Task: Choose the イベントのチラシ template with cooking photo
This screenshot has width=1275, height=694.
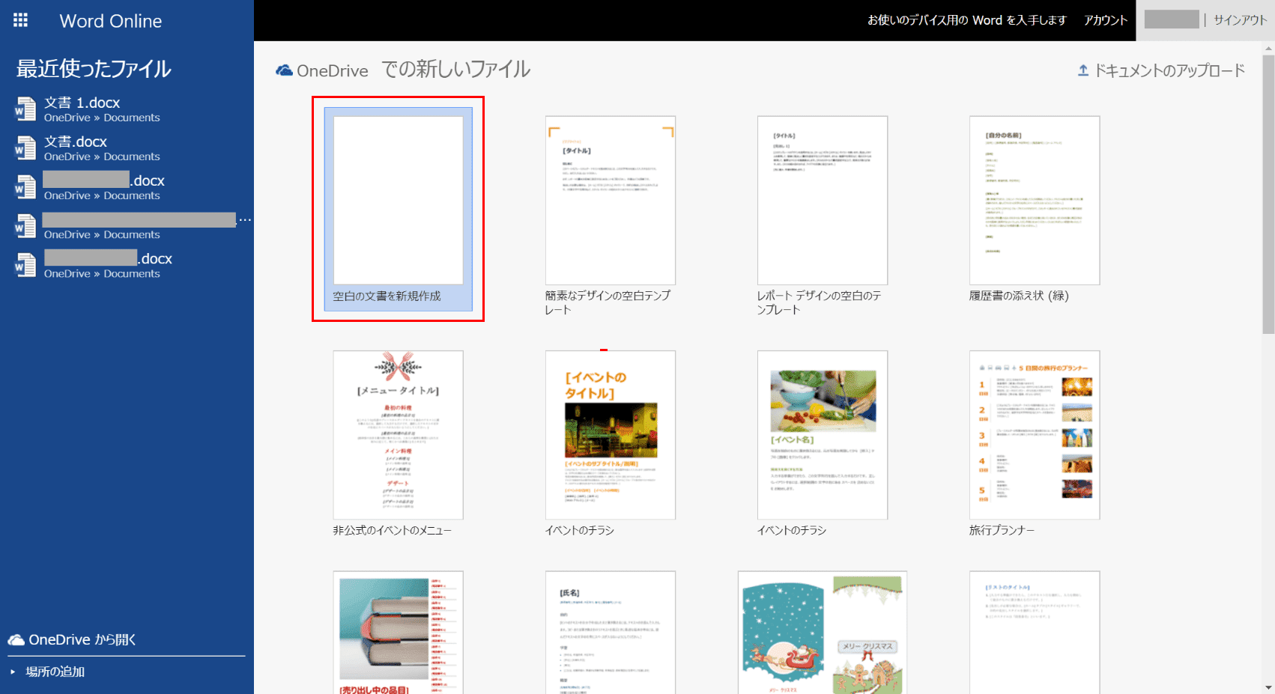Action: tap(823, 435)
